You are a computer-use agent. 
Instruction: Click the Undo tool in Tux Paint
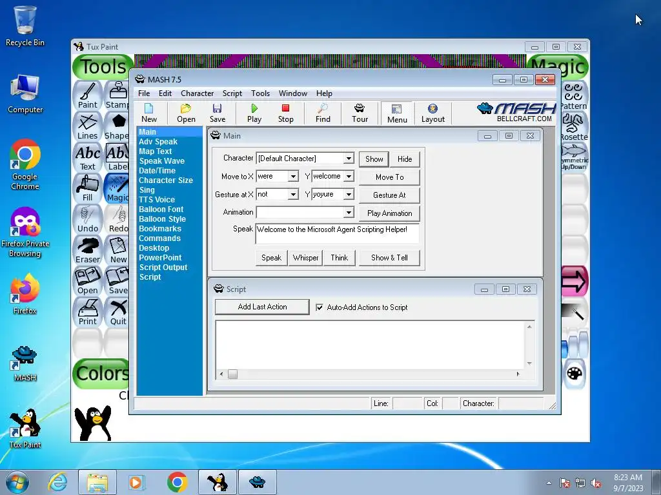tap(87, 219)
